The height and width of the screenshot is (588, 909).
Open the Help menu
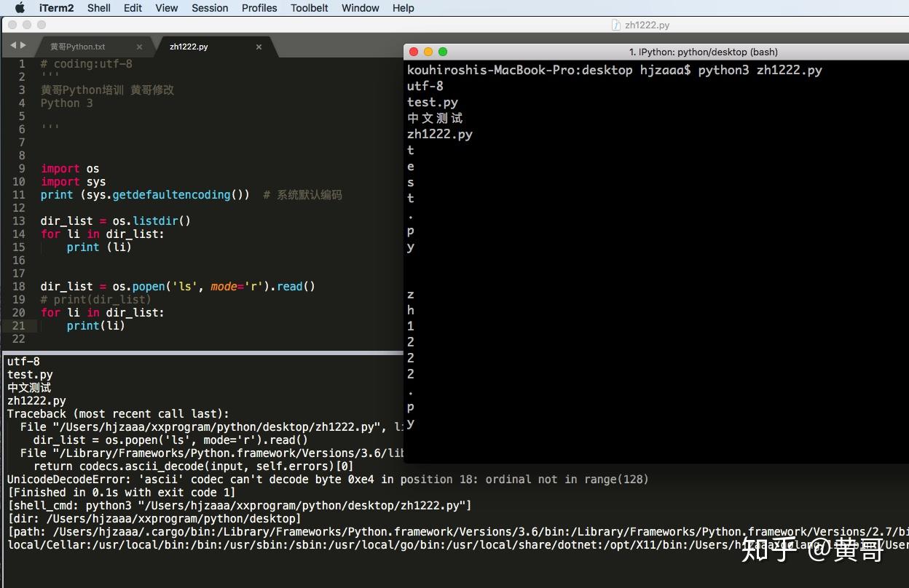403,8
